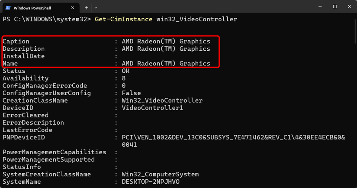Click the ConfigManagerErrorCode label
The width and height of the screenshot is (357, 188).
coord(45,86)
